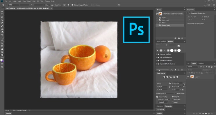Click the Quick Mask mode icon
The height and width of the screenshot is (115, 216).
pos(2,64)
